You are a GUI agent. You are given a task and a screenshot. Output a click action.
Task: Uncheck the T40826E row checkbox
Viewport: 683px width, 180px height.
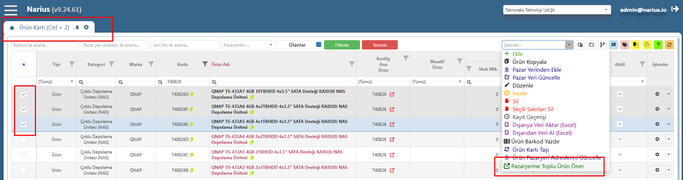[x=24, y=124]
